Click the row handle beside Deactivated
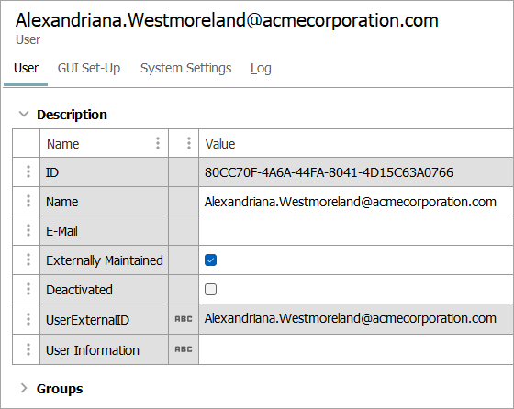 [28, 289]
